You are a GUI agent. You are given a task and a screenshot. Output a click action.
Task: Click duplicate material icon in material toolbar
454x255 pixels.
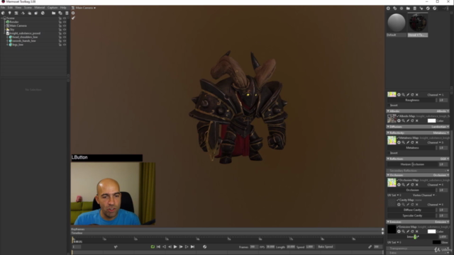pos(394,8)
